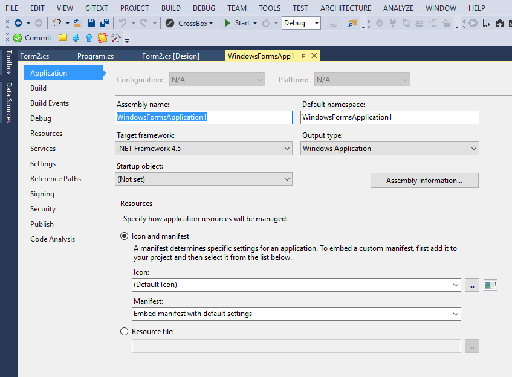Image resolution: width=512 pixels, height=377 pixels.
Task: Open the Output type dropdown
Action: click(390, 149)
